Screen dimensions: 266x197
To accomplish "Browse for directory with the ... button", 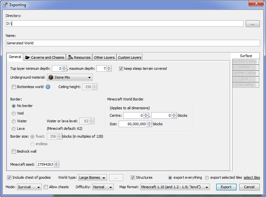I will [x=252, y=23].
